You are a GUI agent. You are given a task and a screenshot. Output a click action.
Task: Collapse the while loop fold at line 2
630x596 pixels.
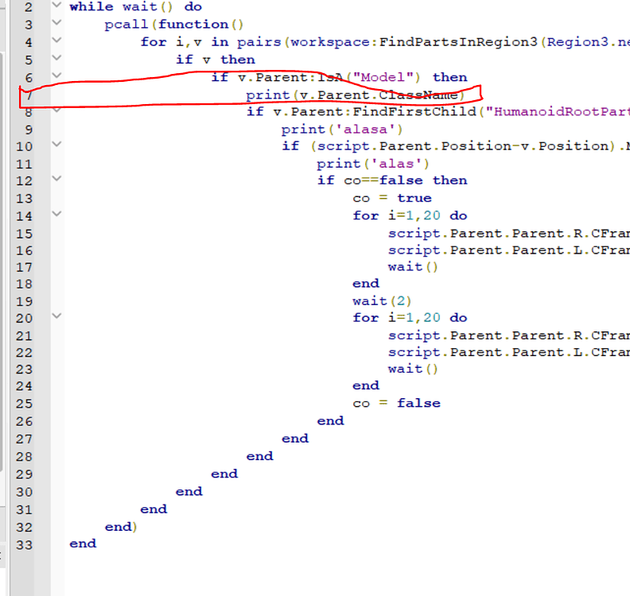click(57, 5)
